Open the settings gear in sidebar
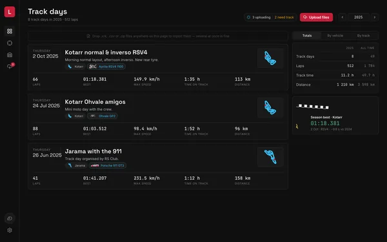387x242 pixels. point(10,230)
